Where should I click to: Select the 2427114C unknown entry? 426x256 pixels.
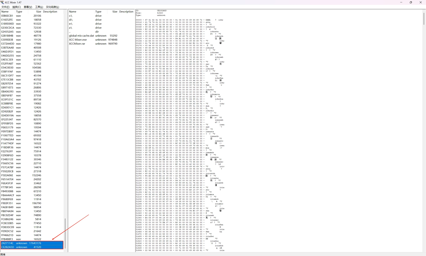point(32,243)
